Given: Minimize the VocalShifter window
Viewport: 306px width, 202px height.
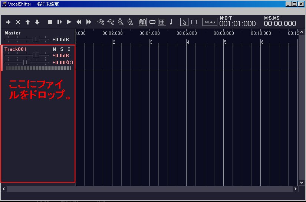Looking at the screenshot, I should 288,4.
